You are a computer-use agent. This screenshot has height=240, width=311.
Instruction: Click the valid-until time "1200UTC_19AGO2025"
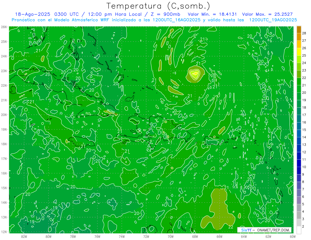273,20
